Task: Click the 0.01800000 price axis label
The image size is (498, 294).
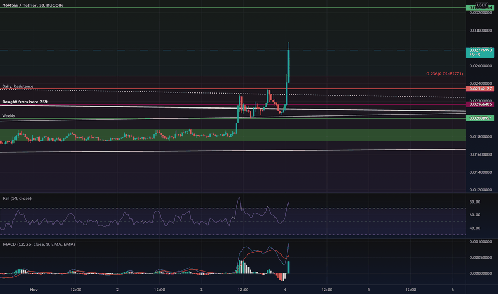Action: pos(480,137)
